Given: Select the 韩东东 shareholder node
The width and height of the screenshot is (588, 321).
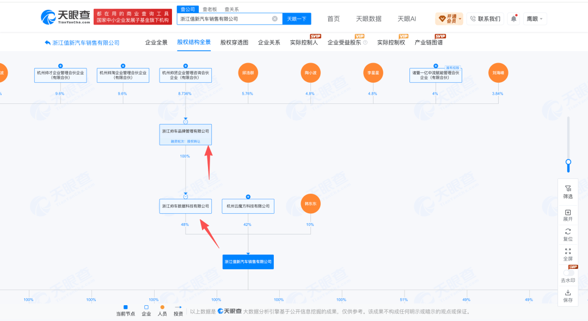Looking at the screenshot, I should point(310,204).
